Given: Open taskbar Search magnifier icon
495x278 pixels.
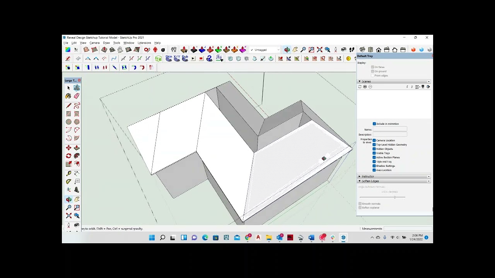Looking at the screenshot, I should pyautogui.click(x=162, y=237).
